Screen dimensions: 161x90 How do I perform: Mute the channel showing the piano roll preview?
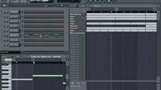pos(2,35)
